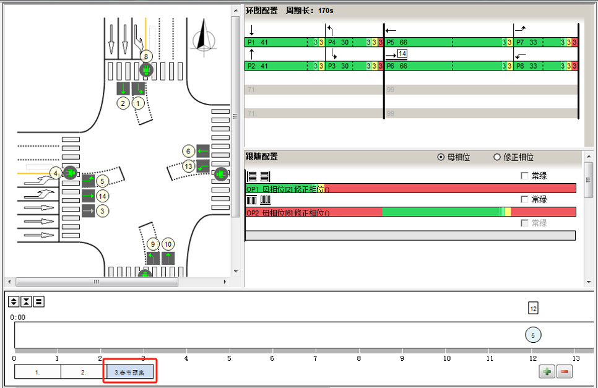Click the red minus remove-plan button
Viewport: 598px width, 388px height.
coord(564,372)
